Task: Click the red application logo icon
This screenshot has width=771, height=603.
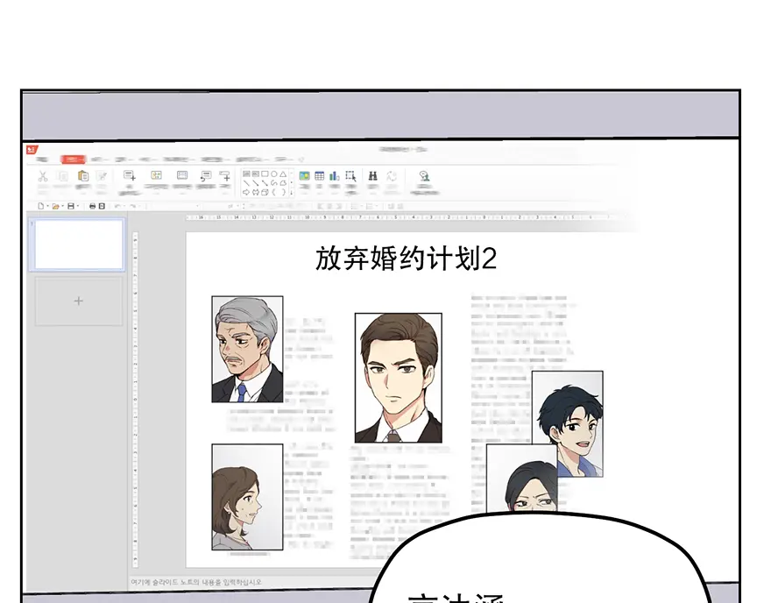Action: pyautogui.click(x=32, y=149)
